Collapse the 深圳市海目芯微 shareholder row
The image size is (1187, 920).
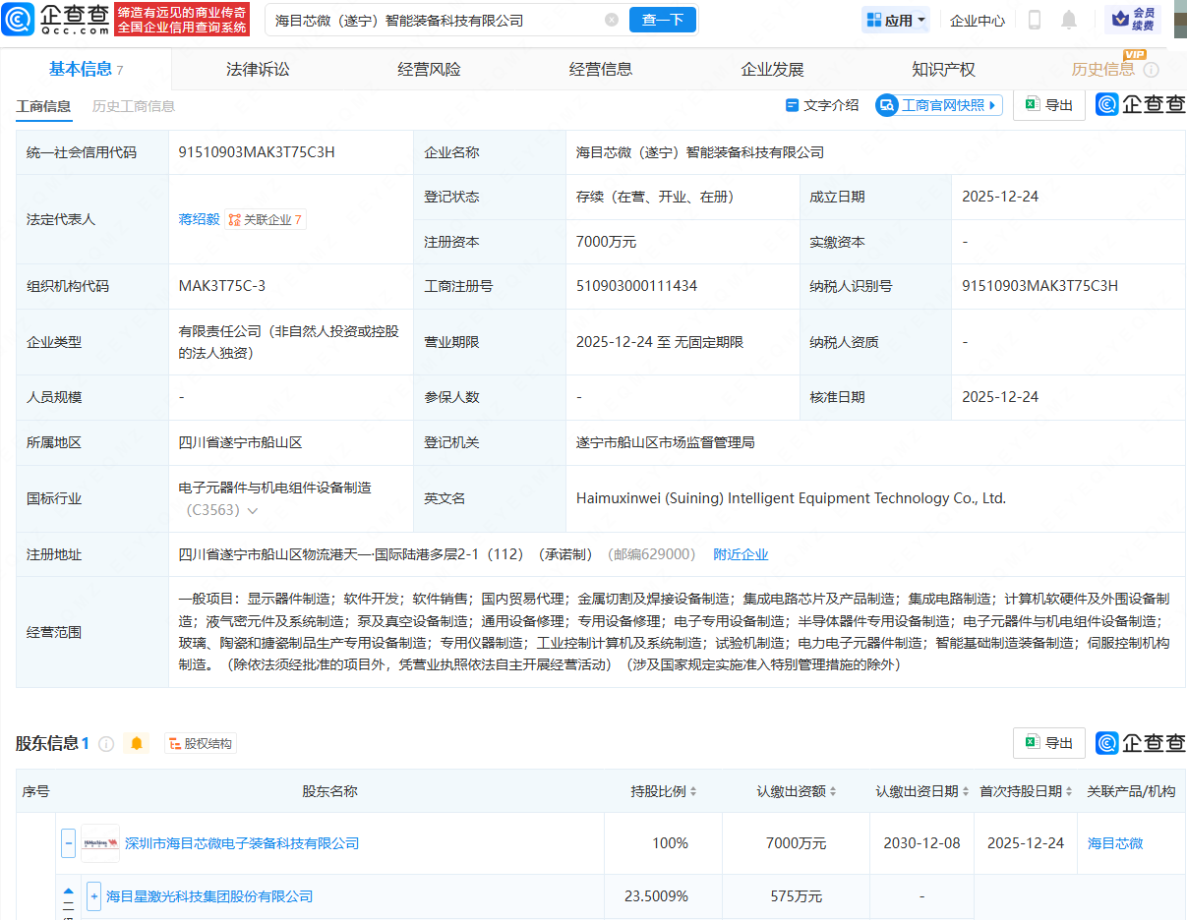68,842
